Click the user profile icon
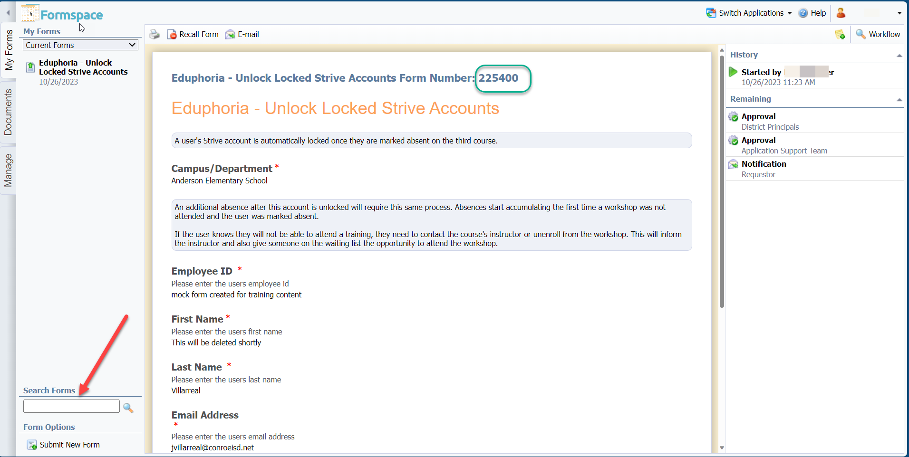 [x=841, y=13]
